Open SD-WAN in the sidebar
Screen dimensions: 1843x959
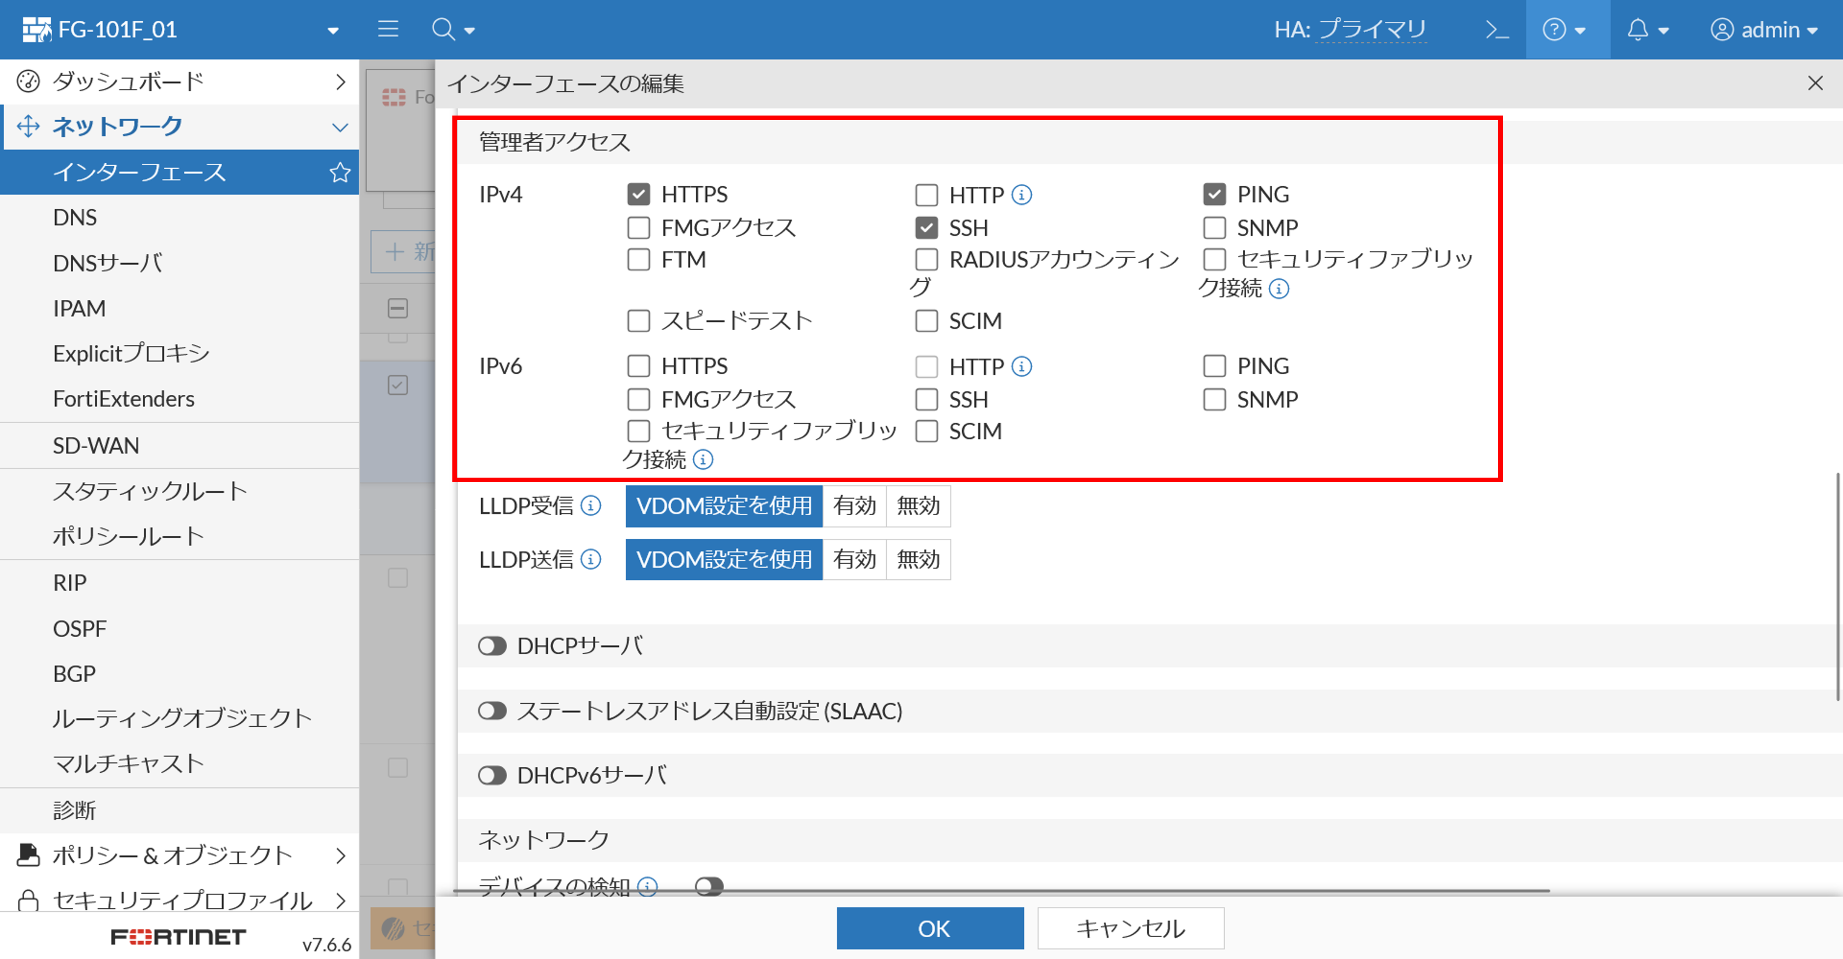click(96, 445)
